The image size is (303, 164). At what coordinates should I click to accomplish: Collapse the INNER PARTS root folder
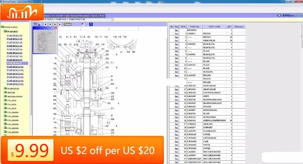(2, 27)
